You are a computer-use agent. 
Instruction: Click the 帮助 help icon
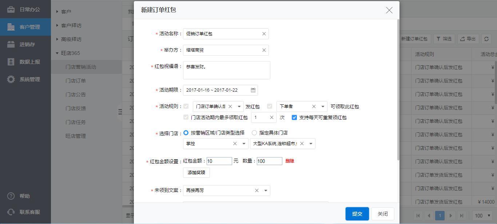(x=11, y=196)
